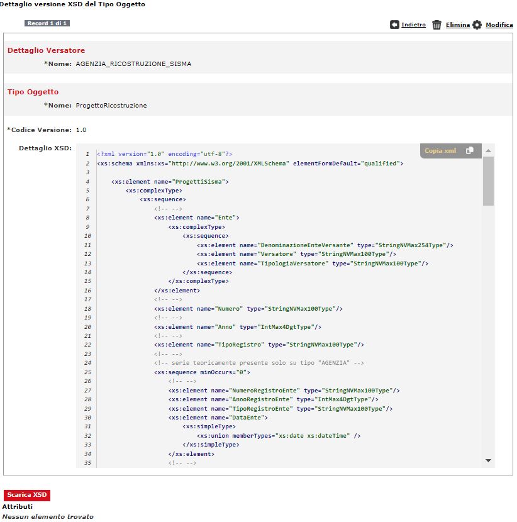Screen dimensions: 517x522
Task: Click the xs:schema line with XMLSchema namespace
Action: pyautogui.click(x=250, y=164)
